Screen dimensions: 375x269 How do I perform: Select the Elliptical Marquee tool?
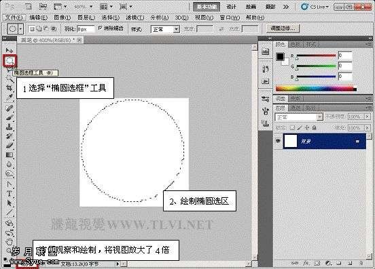pos(10,61)
